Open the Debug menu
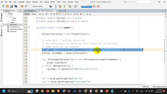 click(x=46, y=2)
